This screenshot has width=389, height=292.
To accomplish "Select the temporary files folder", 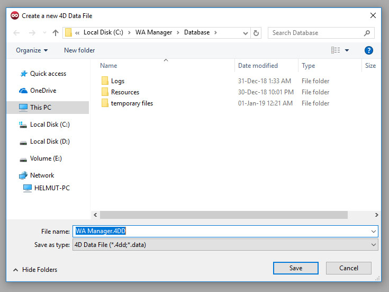I will [x=132, y=103].
